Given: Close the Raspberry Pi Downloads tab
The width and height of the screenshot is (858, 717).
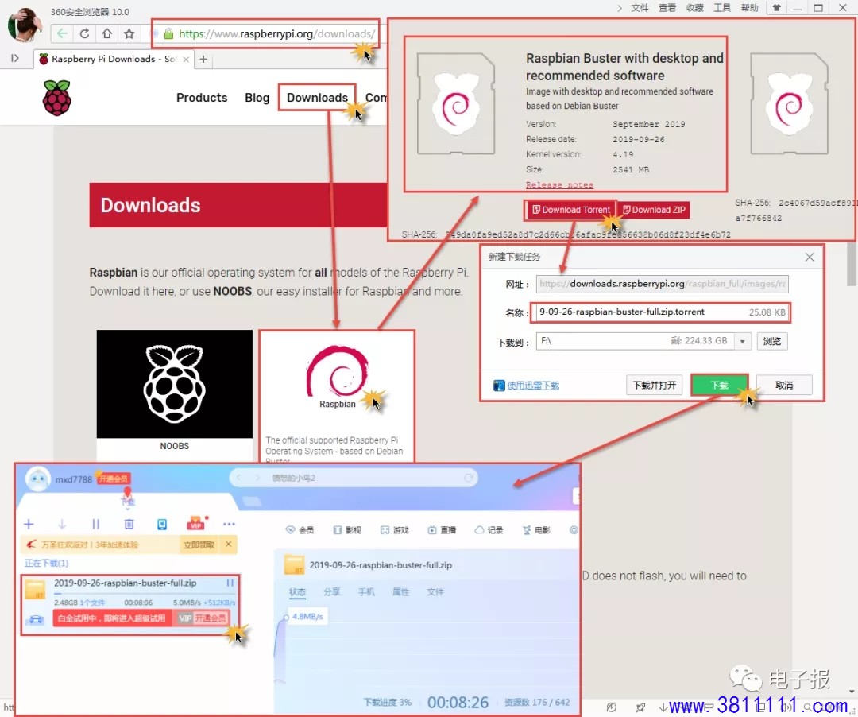Looking at the screenshot, I should pos(186,59).
